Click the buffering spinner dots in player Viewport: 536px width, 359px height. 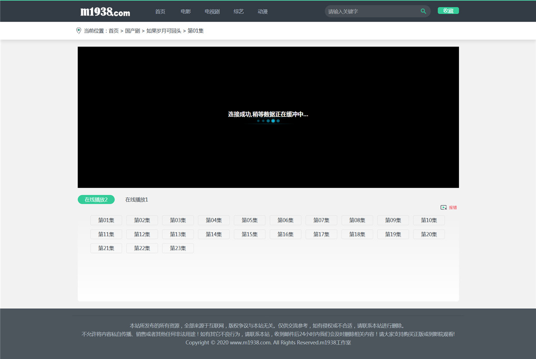(268, 121)
